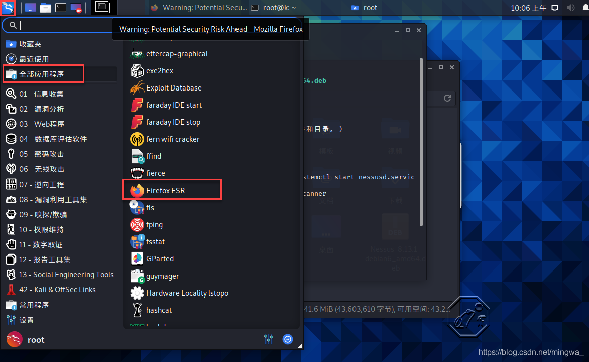Viewport: 589px width, 362px height.
Task: Click the display tray icon
Action: pyautogui.click(x=555, y=8)
